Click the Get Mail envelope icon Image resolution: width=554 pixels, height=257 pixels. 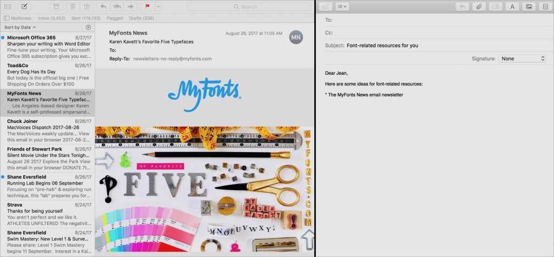tap(8, 6)
